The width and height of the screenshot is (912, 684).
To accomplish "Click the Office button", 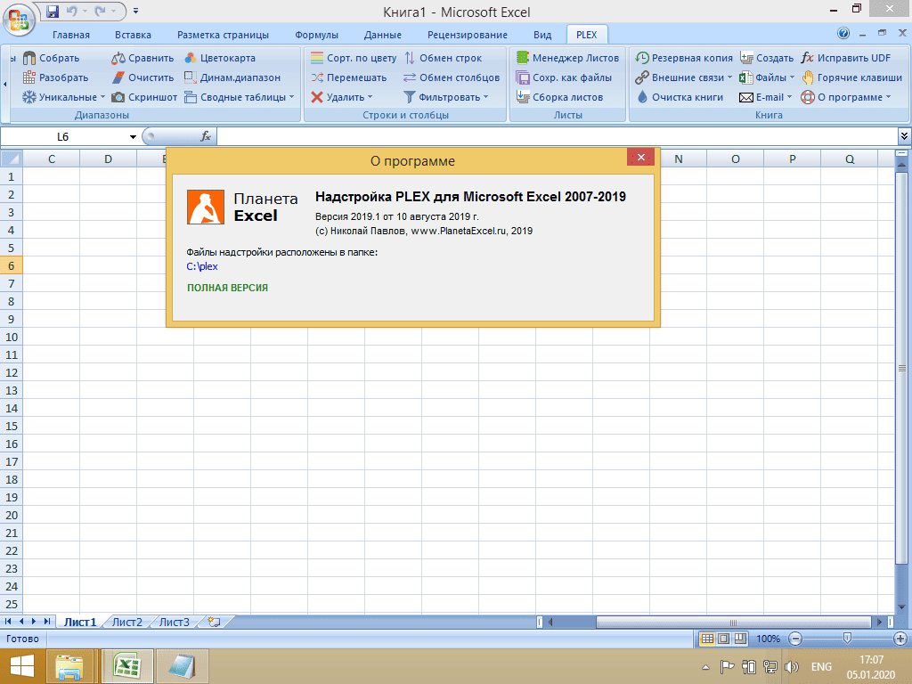I will coord(19,19).
